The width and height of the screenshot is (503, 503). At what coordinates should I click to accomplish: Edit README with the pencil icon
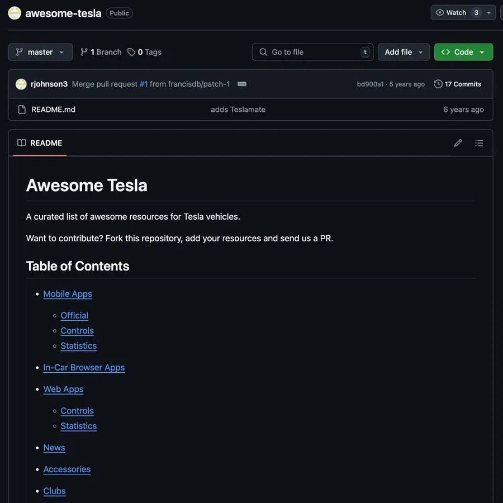(458, 143)
